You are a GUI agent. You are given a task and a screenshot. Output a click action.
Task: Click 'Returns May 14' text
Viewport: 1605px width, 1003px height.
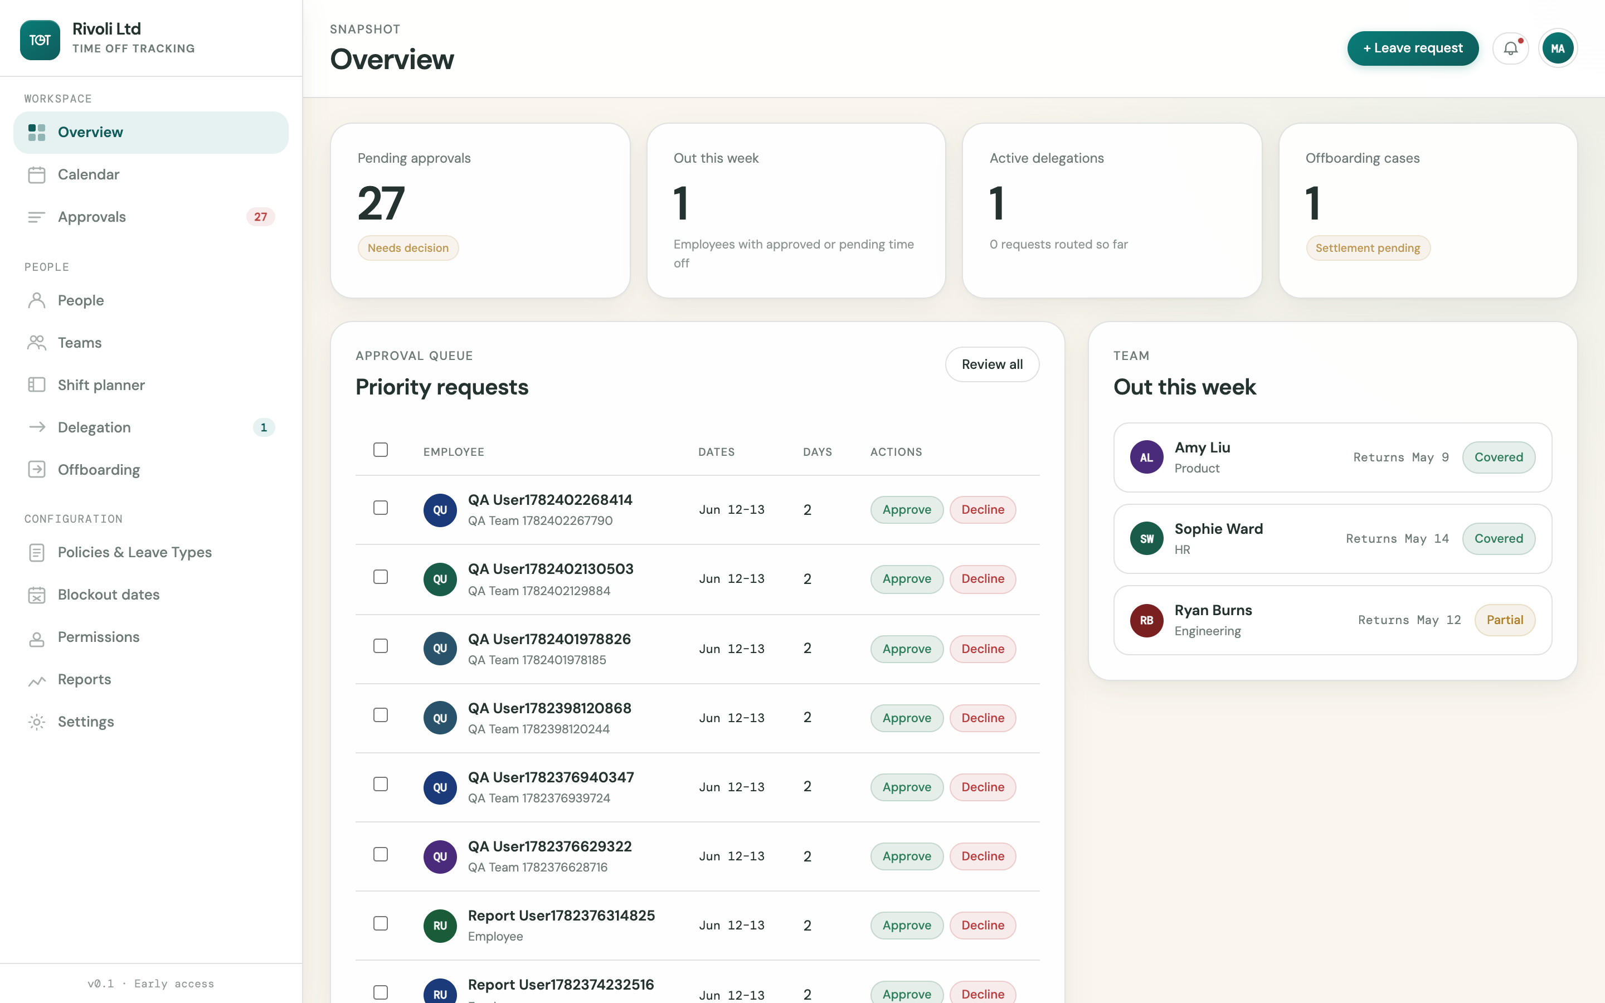[x=1397, y=539]
